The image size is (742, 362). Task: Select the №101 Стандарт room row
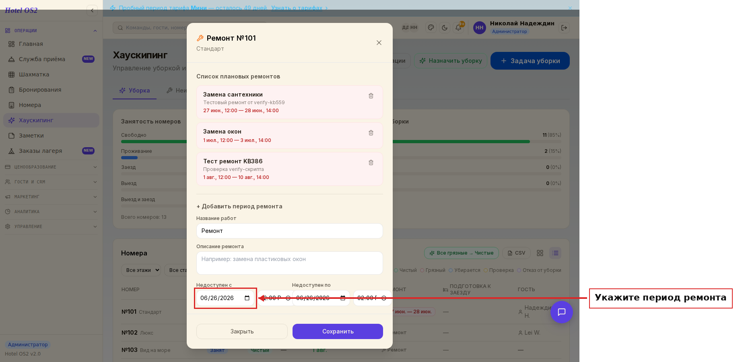coord(341,312)
